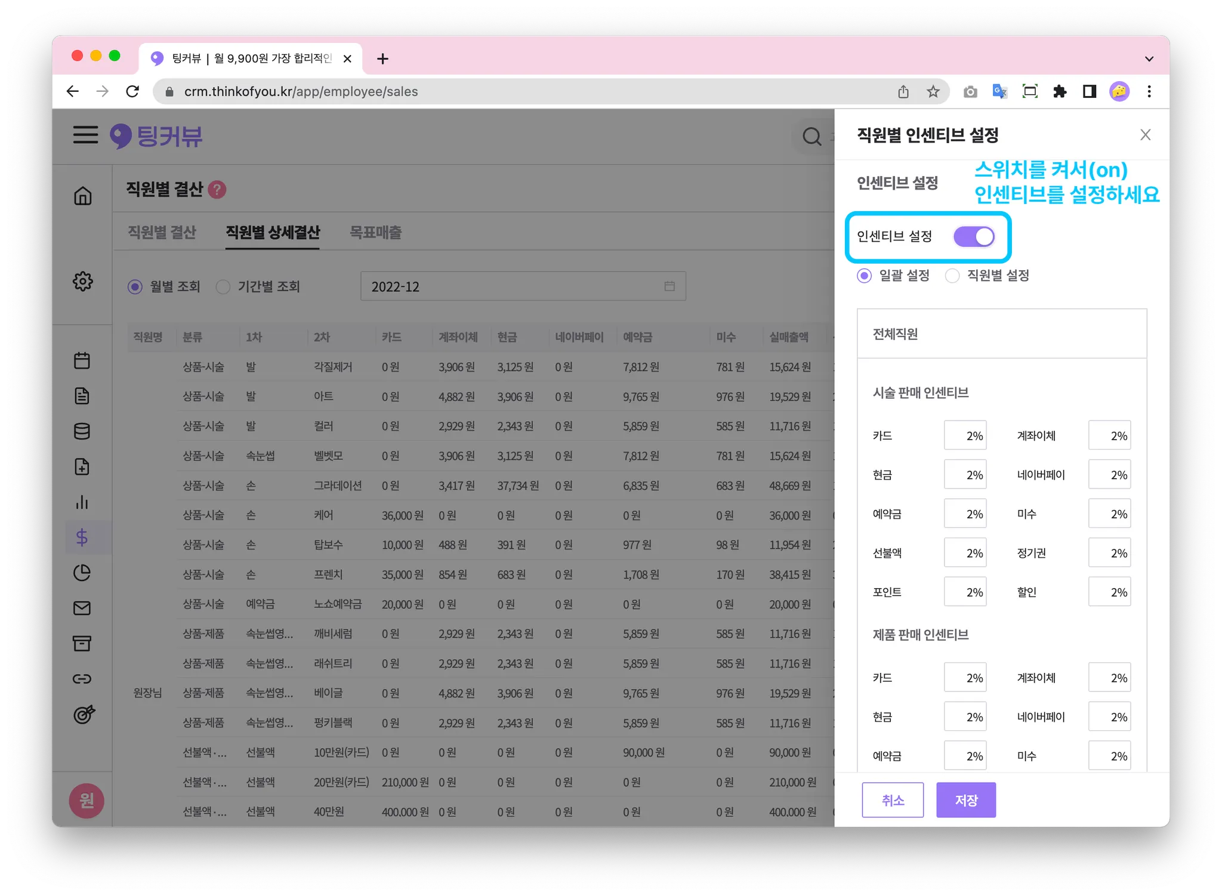Click the 취소 button
The image size is (1222, 896).
[x=892, y=800]
